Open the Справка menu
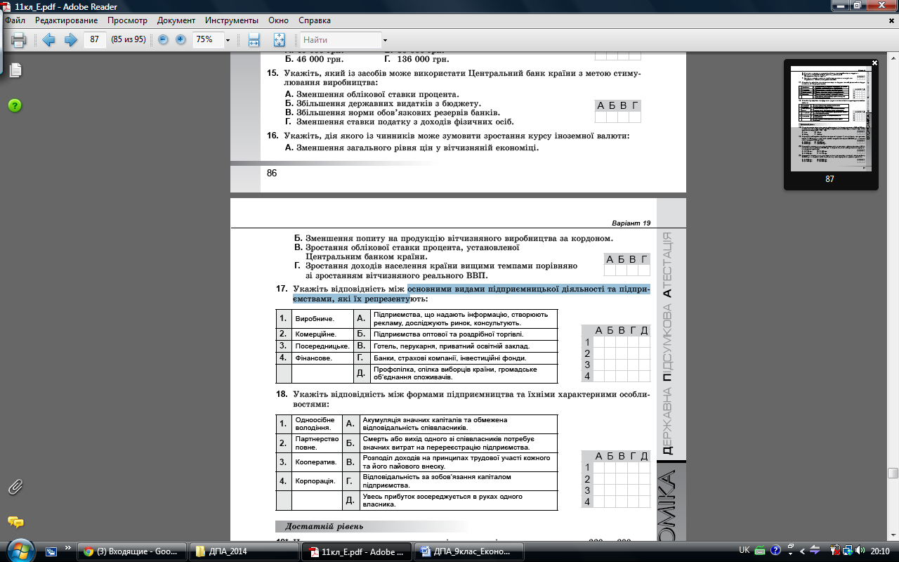899x562 pixels. [x=314, y=21]
